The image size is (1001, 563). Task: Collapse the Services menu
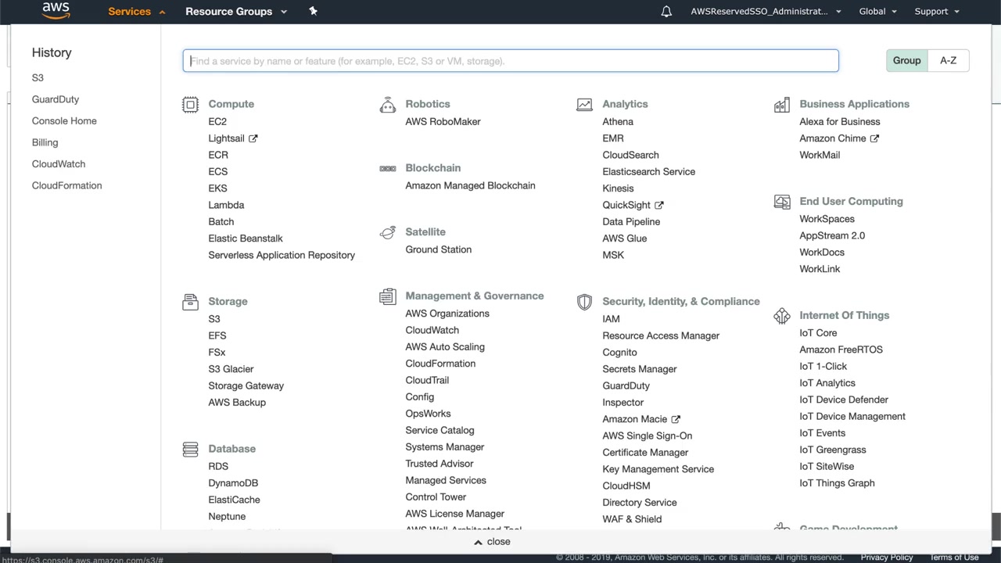(x=137, y=12)
